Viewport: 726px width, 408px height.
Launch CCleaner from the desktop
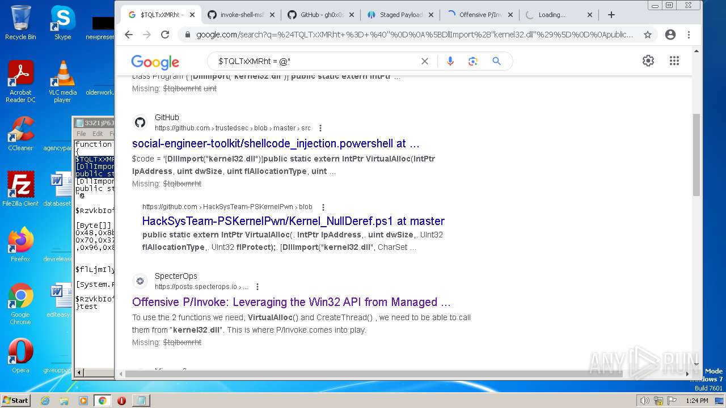tap(20, 134)
